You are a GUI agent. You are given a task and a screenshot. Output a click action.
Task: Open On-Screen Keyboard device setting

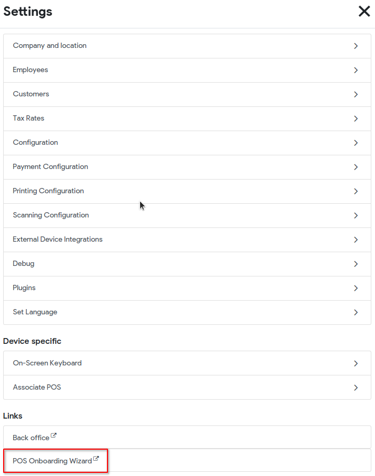coord(187,363)
